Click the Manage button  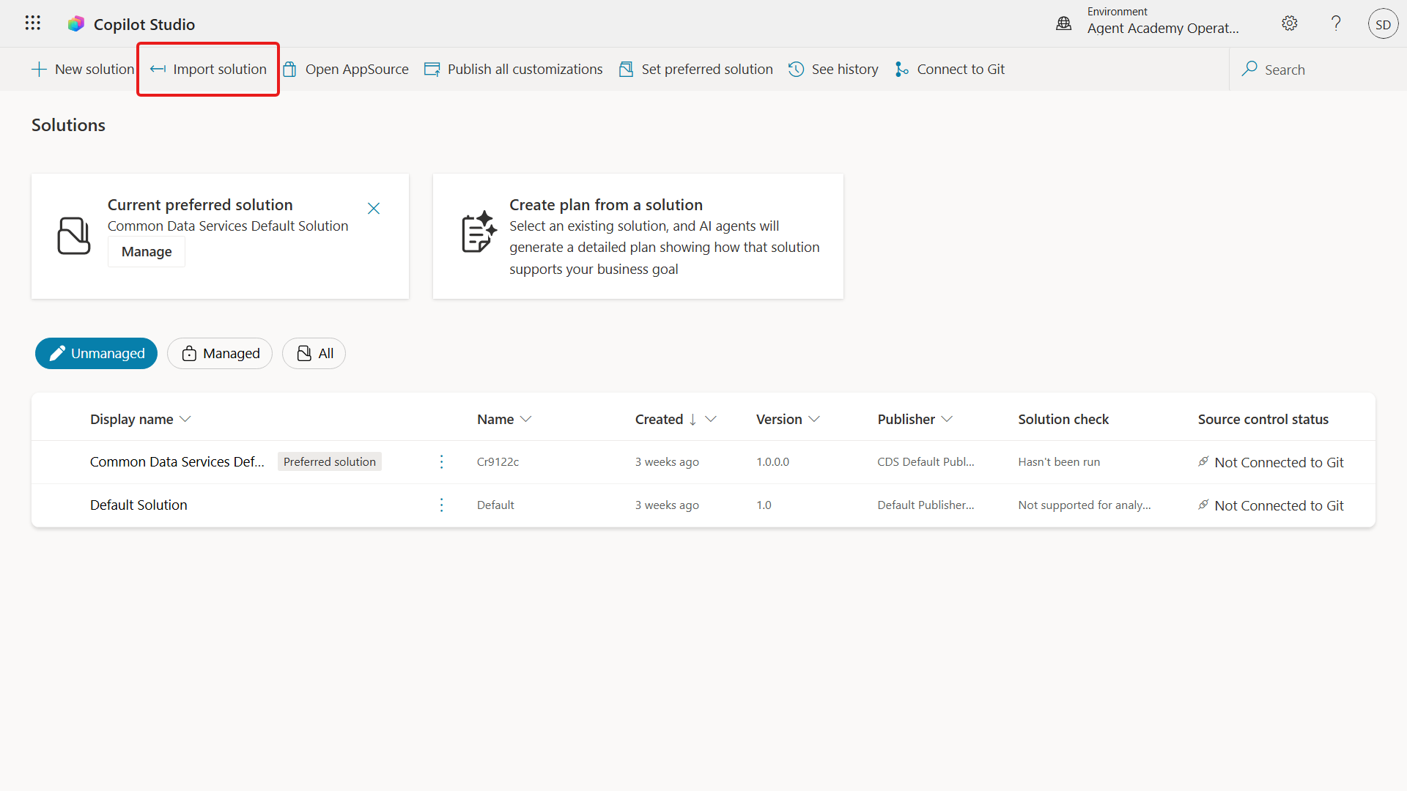(147, 251)
